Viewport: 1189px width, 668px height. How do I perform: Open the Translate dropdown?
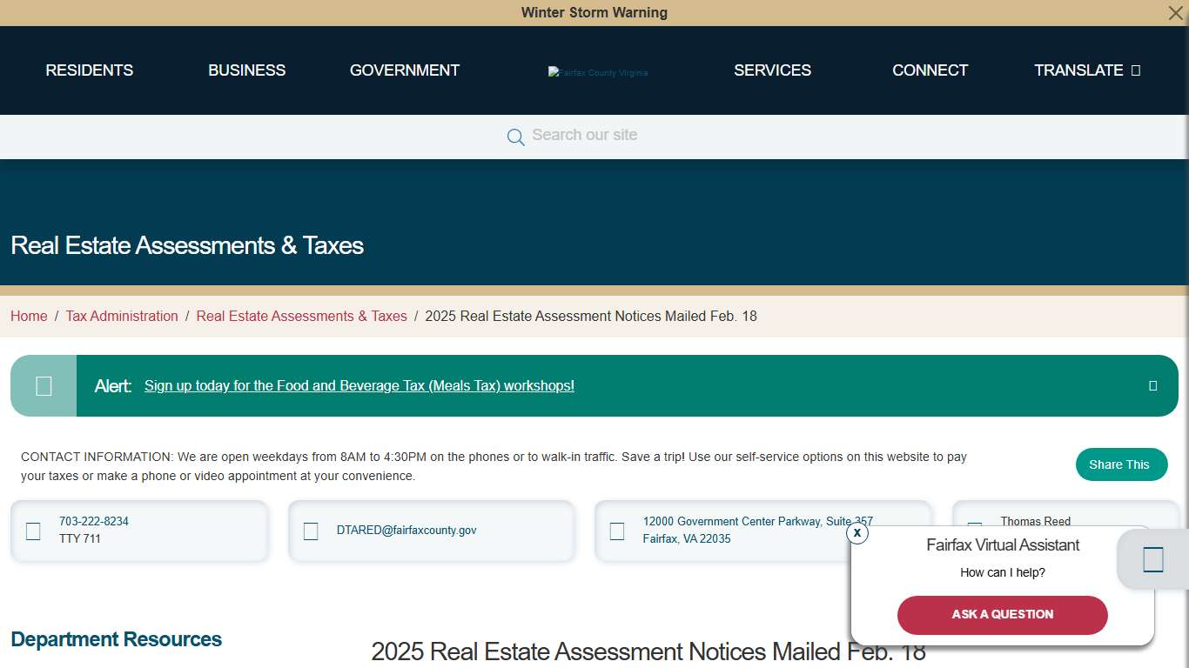click(x=1086, y=70)
